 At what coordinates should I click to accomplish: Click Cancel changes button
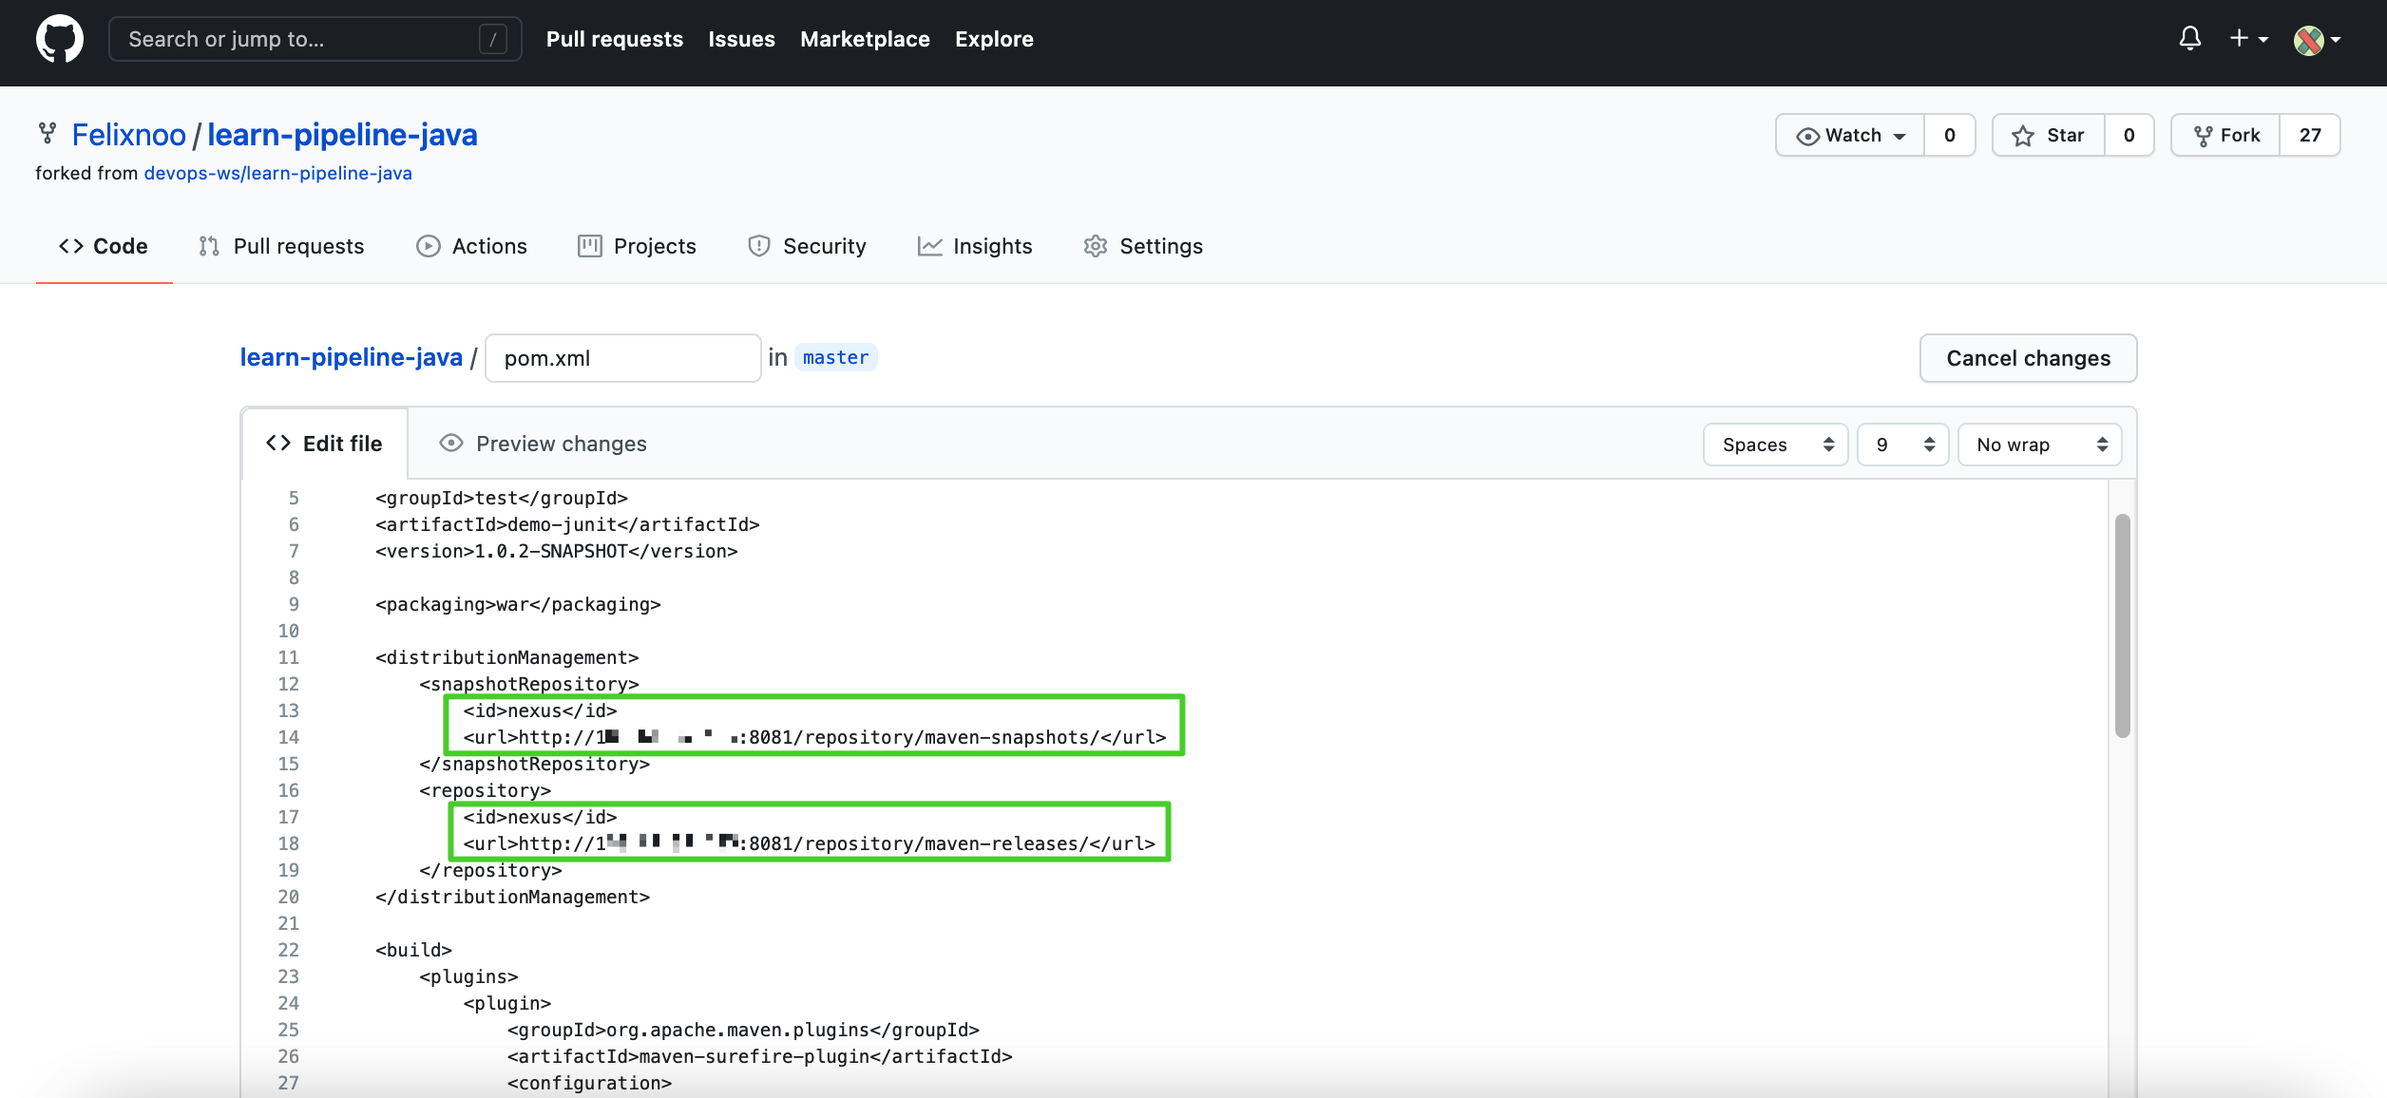(2028, 358)
